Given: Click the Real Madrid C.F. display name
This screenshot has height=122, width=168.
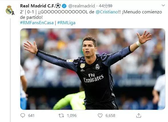Looking at the screenshot, I should 37,6.
